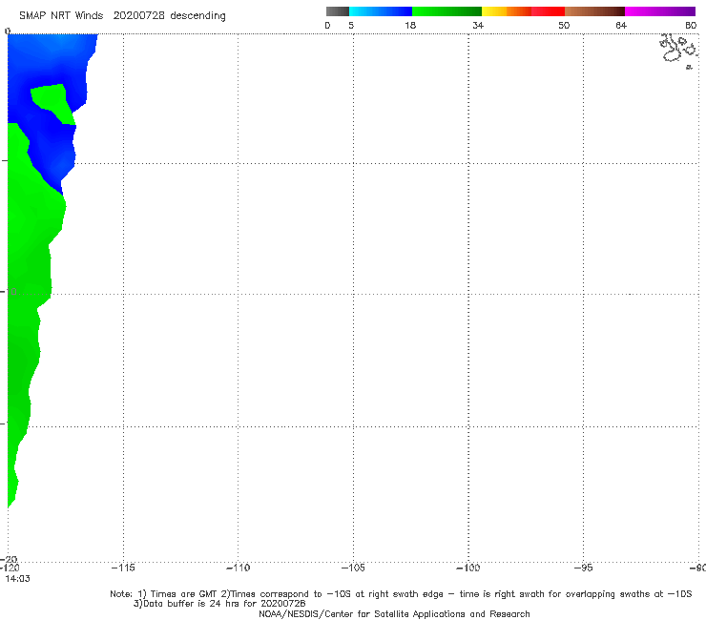The image size is (706, 620).
Task: Click the small green patch inside the blue swath
Action: click(52, 103)
